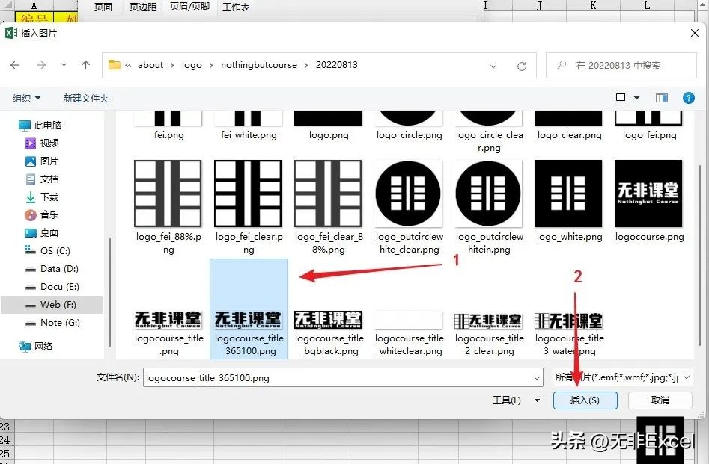709x464 pixels.
Task: Select drive Docu (E:)
Action: tap(52, 287)
